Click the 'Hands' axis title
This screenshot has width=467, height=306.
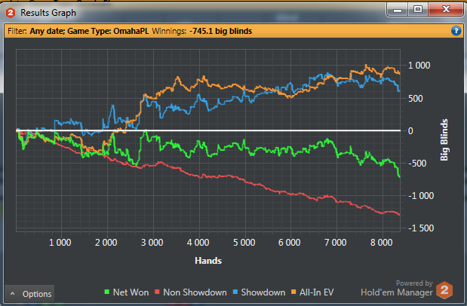208,261
